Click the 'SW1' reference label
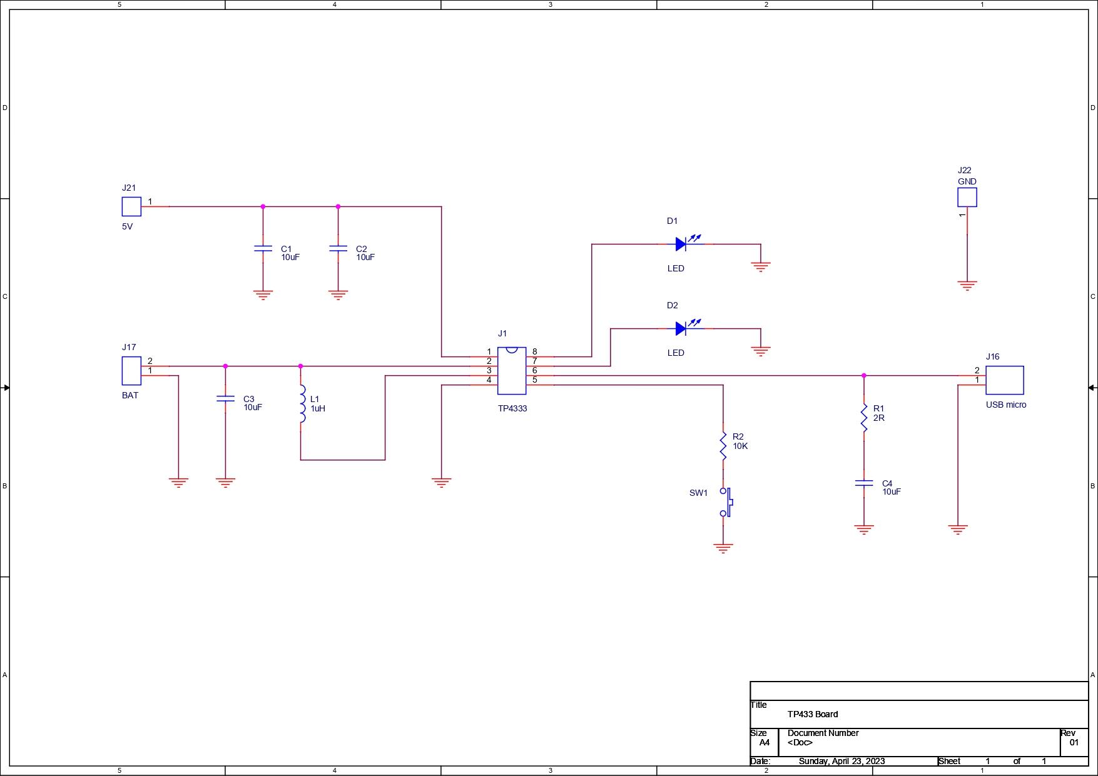This screenshot has height=776, width=1098. point(698,493)
